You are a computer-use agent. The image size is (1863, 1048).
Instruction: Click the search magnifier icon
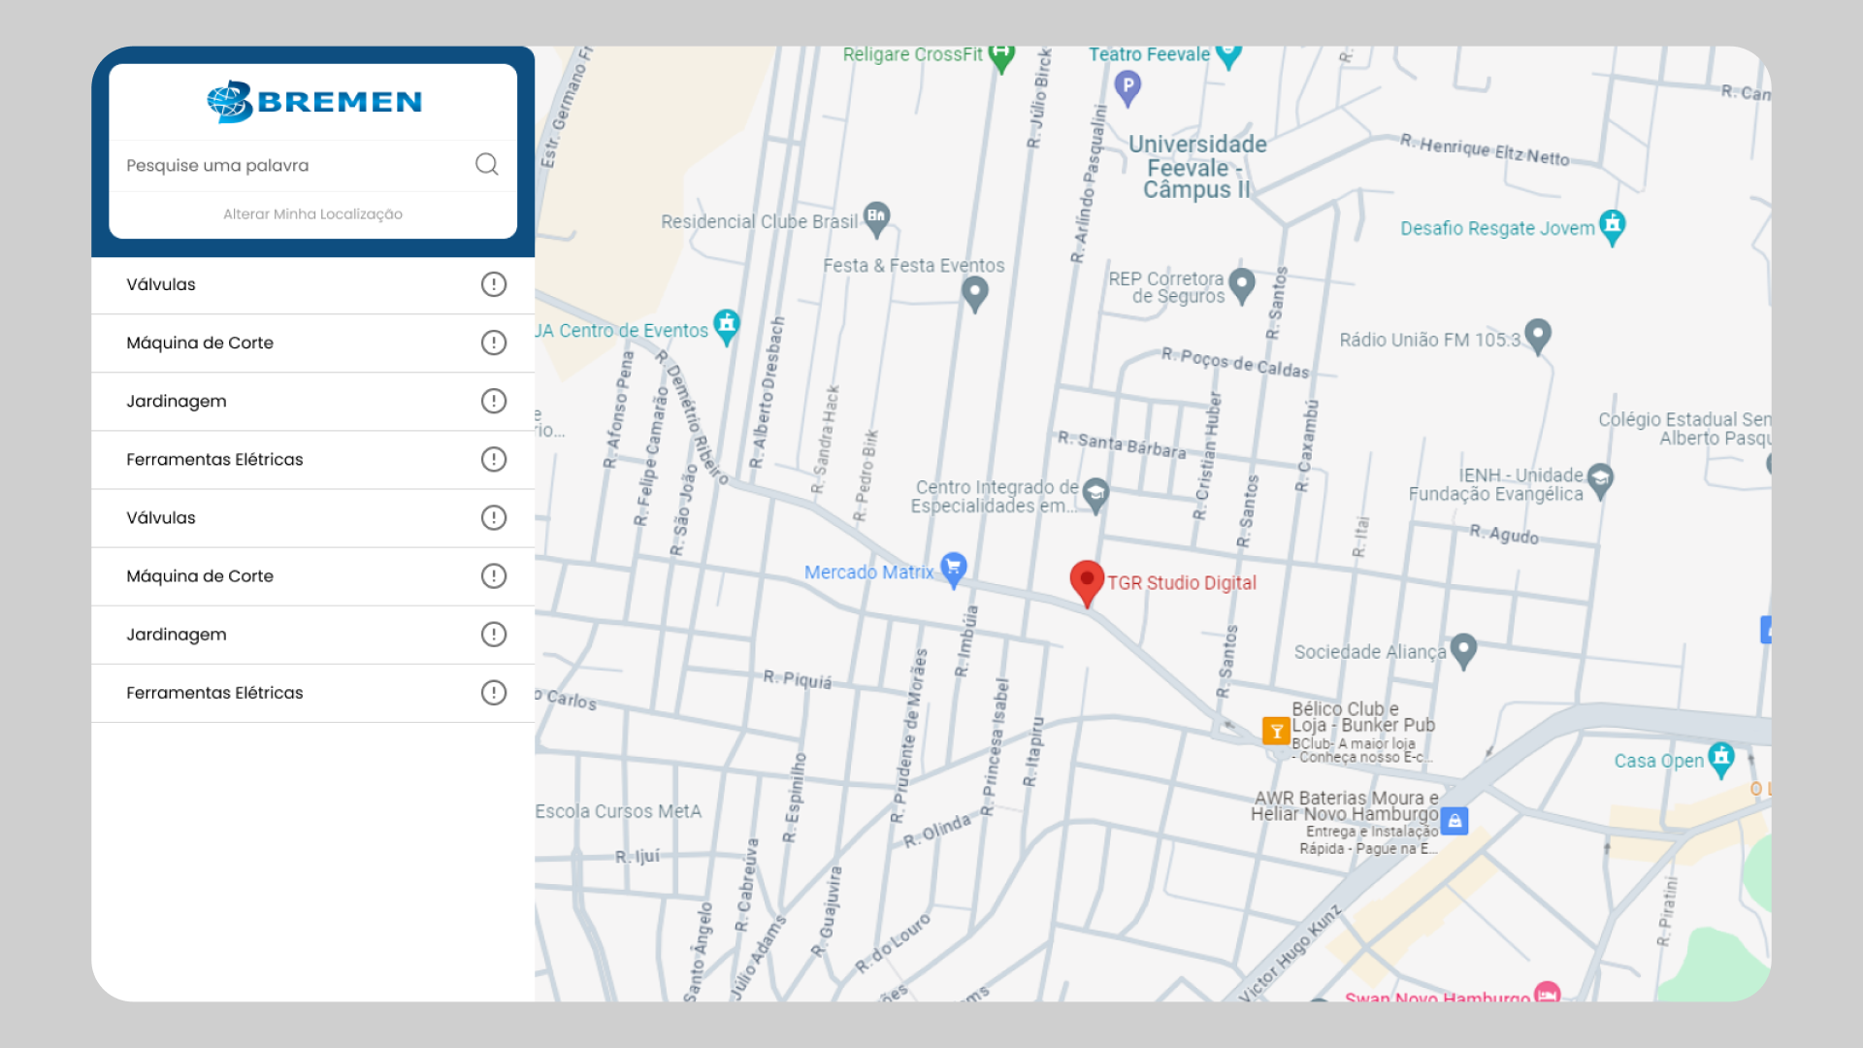coord(487,164)
